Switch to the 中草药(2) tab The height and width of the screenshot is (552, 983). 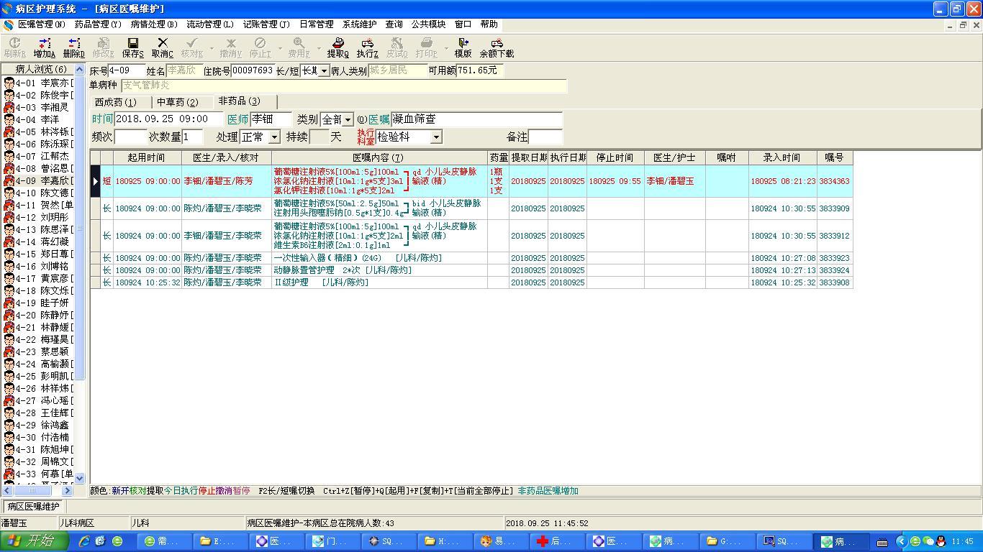(178, 102)
